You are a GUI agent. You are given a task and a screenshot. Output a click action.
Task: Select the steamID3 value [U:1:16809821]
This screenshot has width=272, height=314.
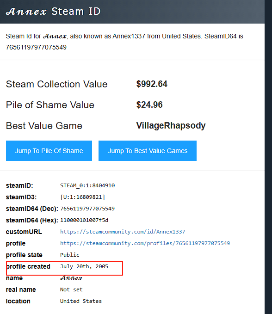pos(82,197)
